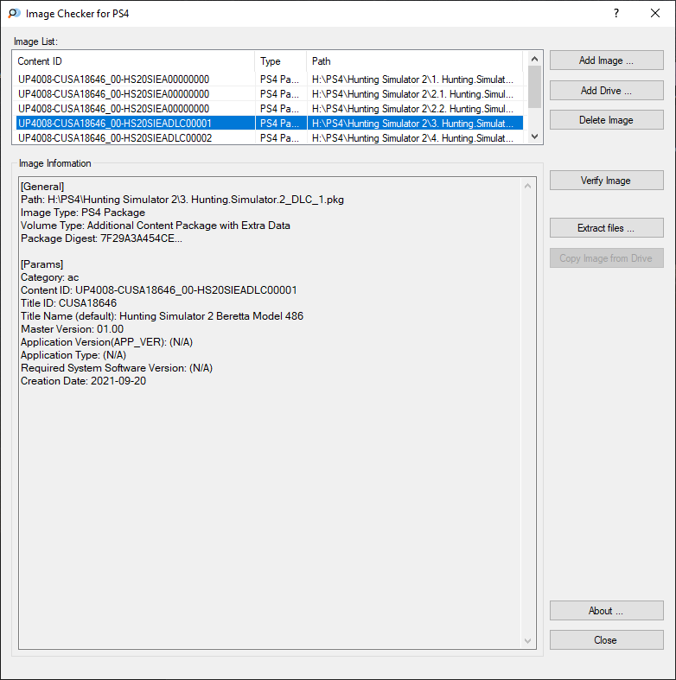Click the Package Digest line

(x=101, y=238)
